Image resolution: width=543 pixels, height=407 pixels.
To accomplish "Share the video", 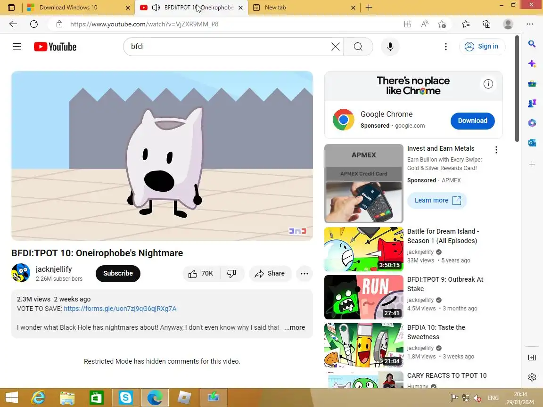I will 270,273.
